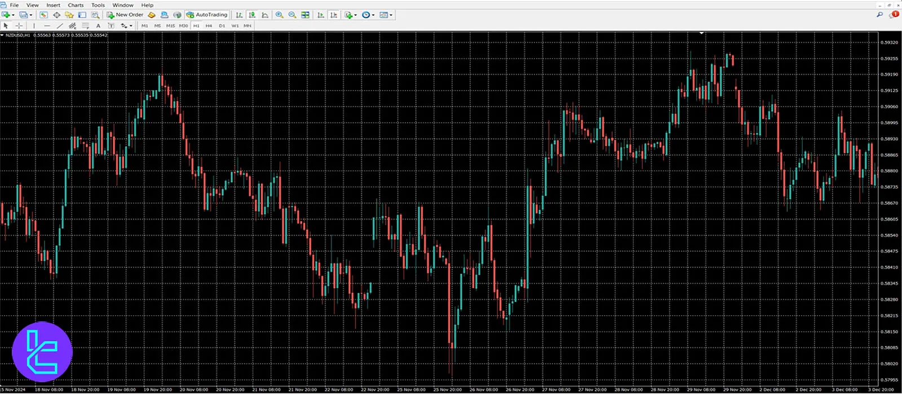Draw a trendline with the diagonal line tool
This screenshot has height=394, width=902.
click(60, 26)
